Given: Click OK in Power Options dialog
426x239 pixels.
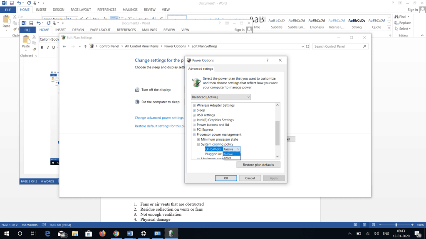Looking at the screenshot, I should [226, 178].
